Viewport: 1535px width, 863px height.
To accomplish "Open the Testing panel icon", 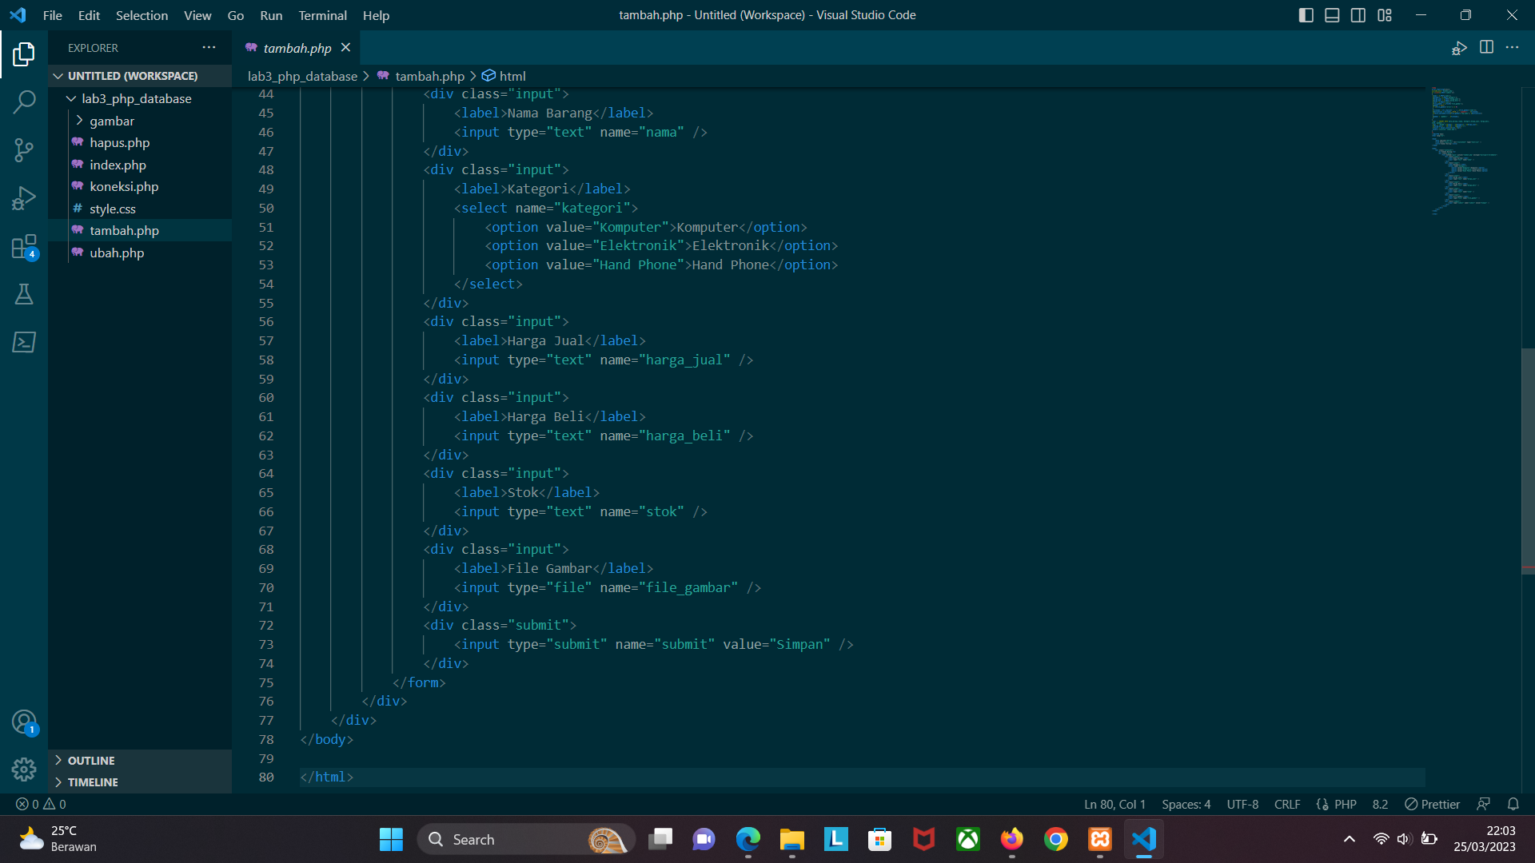I will point(24,293).
